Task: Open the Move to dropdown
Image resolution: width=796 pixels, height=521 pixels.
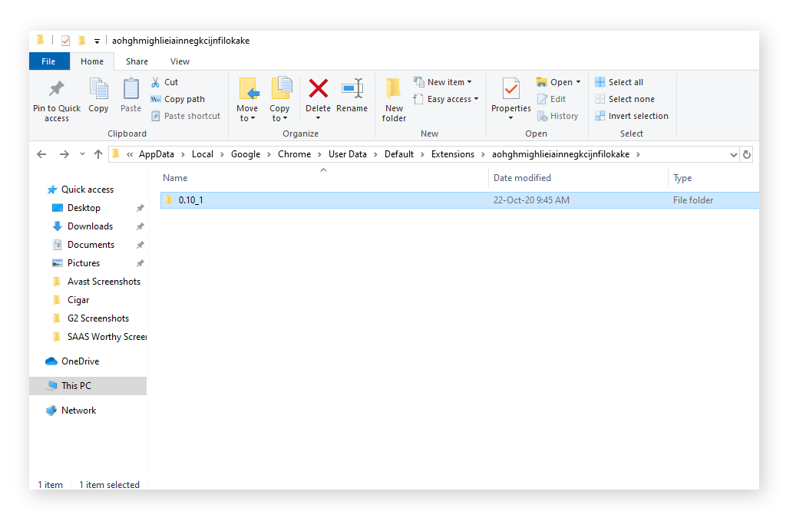Action: pyautogui.click(x=247, y=100)
